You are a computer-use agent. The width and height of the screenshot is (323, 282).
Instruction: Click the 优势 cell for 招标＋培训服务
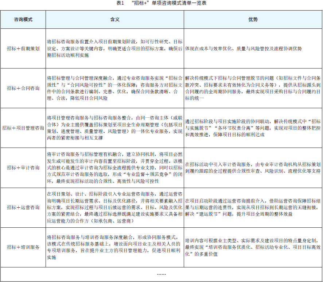click(x=253, y=247)
